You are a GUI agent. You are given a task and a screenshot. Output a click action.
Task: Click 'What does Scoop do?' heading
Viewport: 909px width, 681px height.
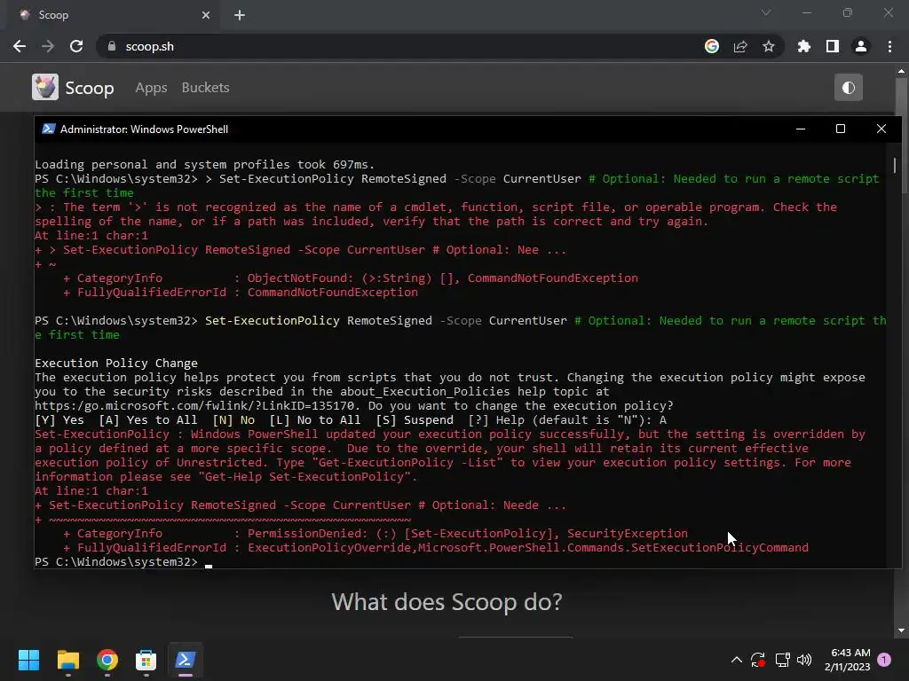447,602
